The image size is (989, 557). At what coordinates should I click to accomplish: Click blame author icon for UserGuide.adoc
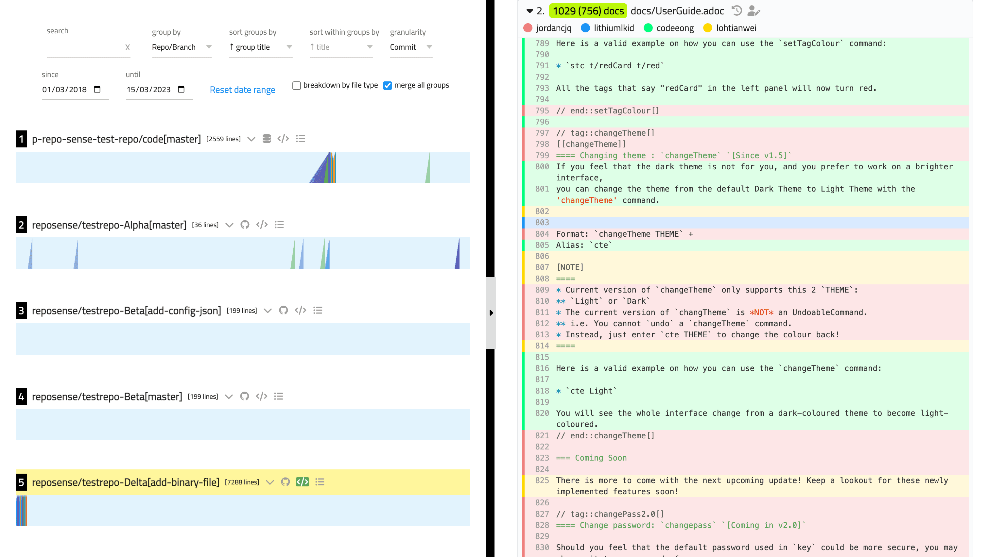(753, 10)
